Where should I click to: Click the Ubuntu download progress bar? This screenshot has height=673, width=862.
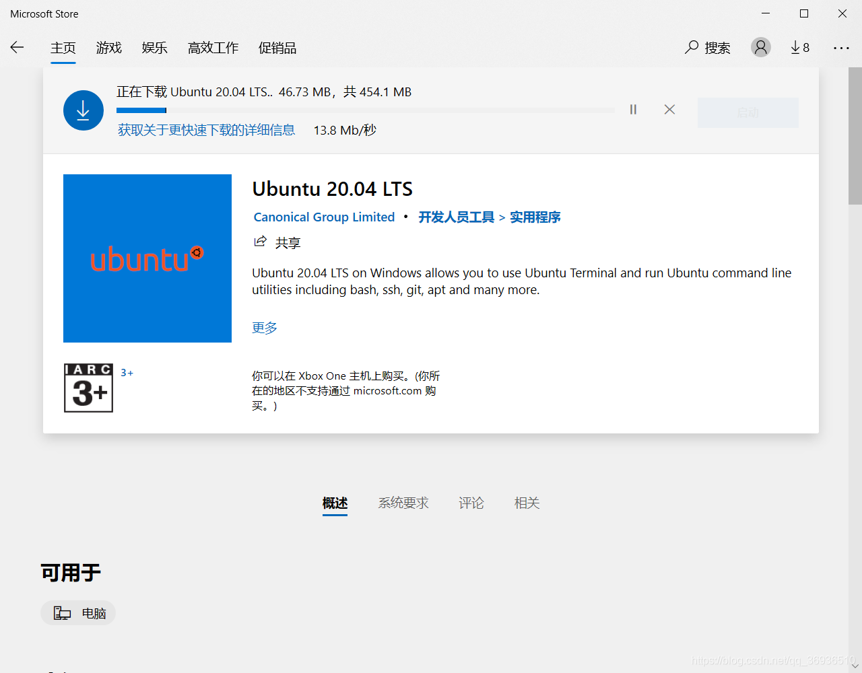366,110
